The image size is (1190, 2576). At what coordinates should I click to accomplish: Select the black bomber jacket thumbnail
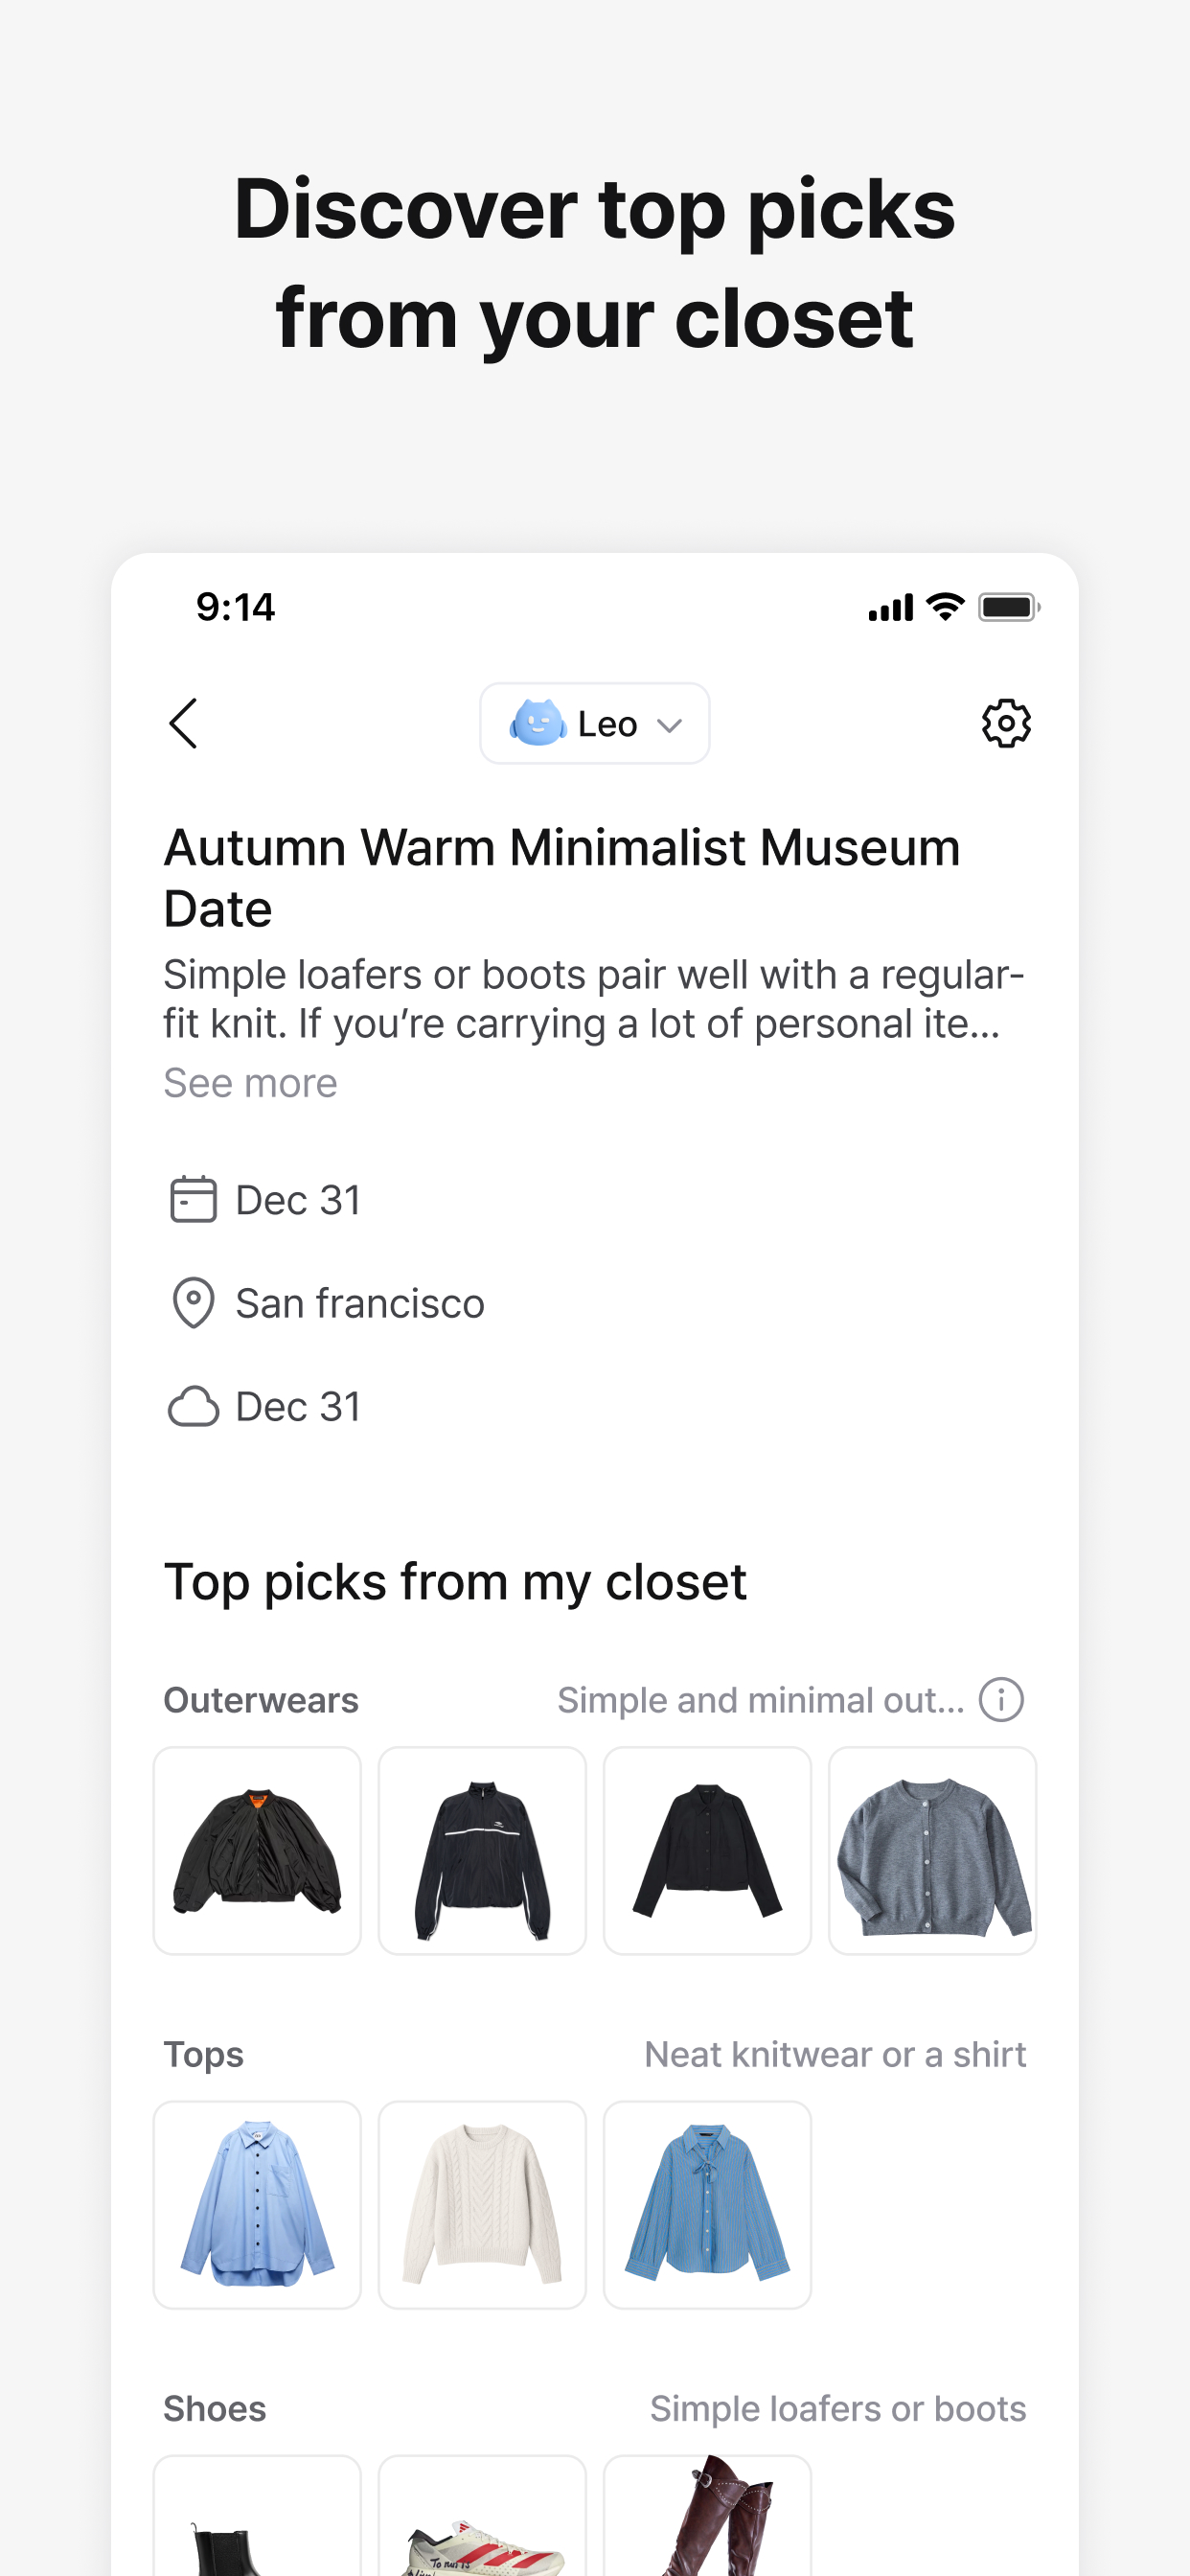click(257, 1850)
